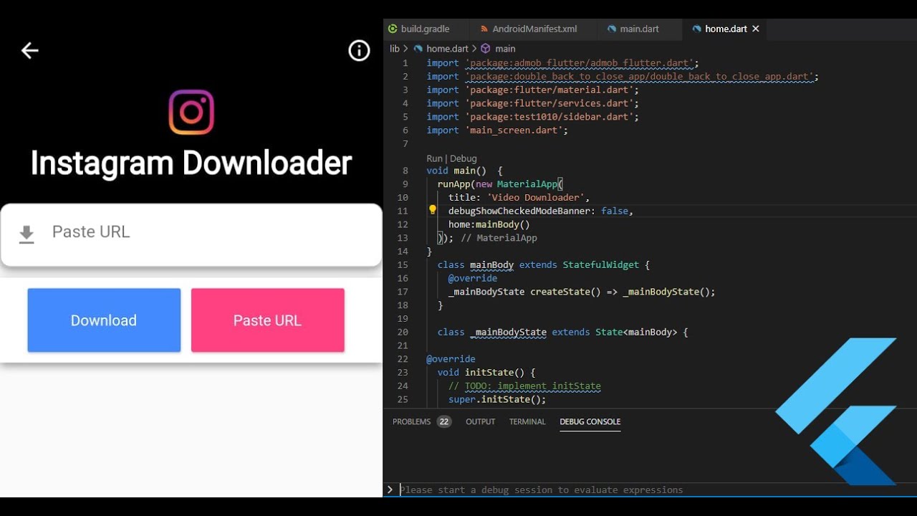Select the home.dart tab
This screenshot has height=516, width=917.
(726, 29)
